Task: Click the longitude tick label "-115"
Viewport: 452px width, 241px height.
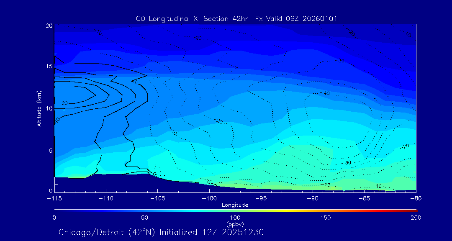Action: (54, 199)
